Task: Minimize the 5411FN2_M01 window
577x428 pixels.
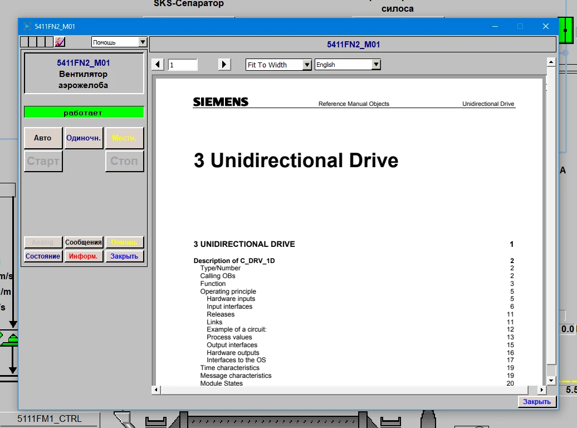Action: pos(495,27)
